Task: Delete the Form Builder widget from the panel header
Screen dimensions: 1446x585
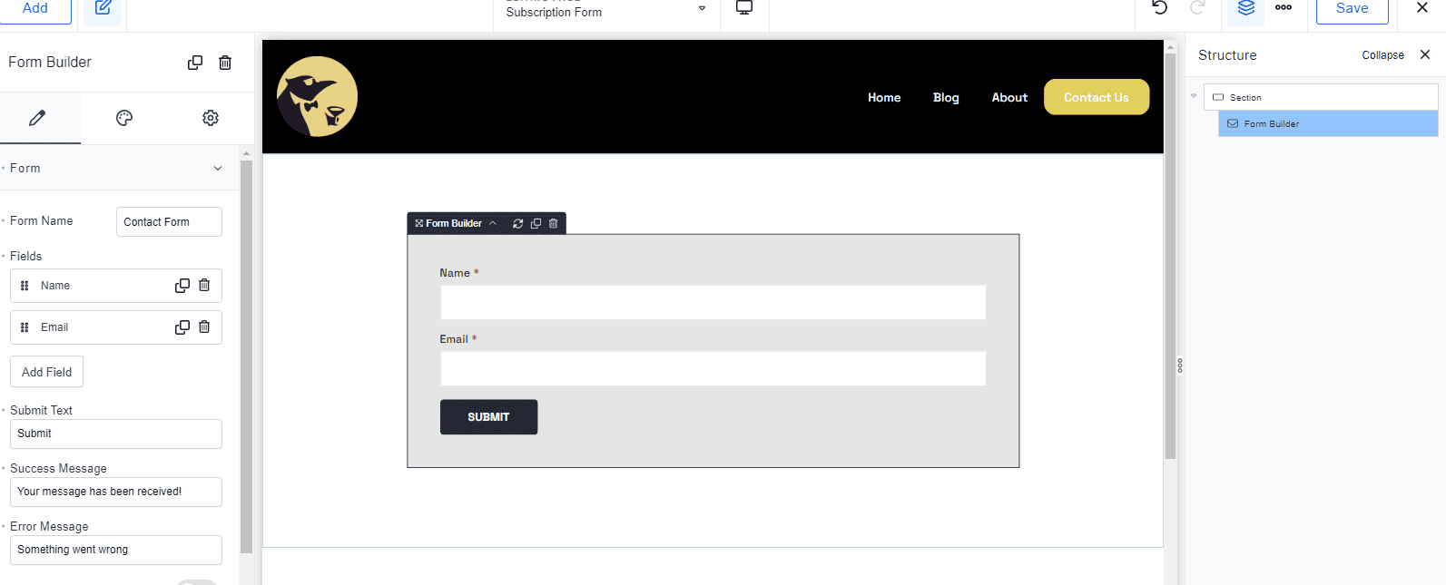Action: 225,63
